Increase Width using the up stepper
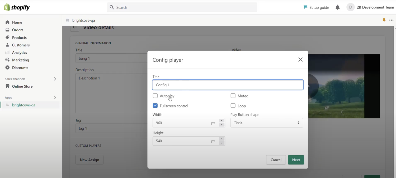Viewport: 396px width, 178px height. point(221,121)
